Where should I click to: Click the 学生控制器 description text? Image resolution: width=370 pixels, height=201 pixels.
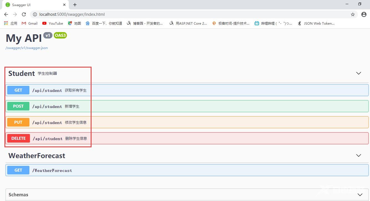(47, 73)
